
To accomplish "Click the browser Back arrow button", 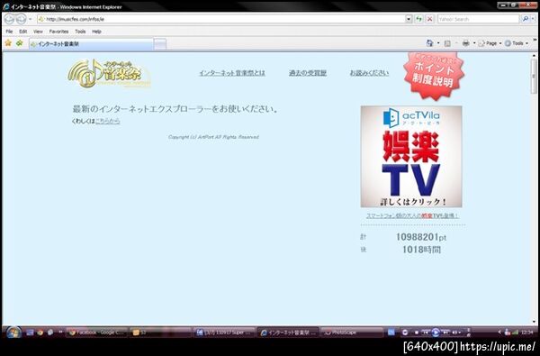I will click(10, 19).
